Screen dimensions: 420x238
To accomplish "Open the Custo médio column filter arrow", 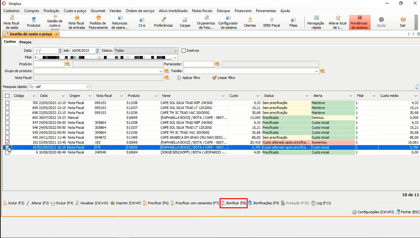I will coord(416,96).
